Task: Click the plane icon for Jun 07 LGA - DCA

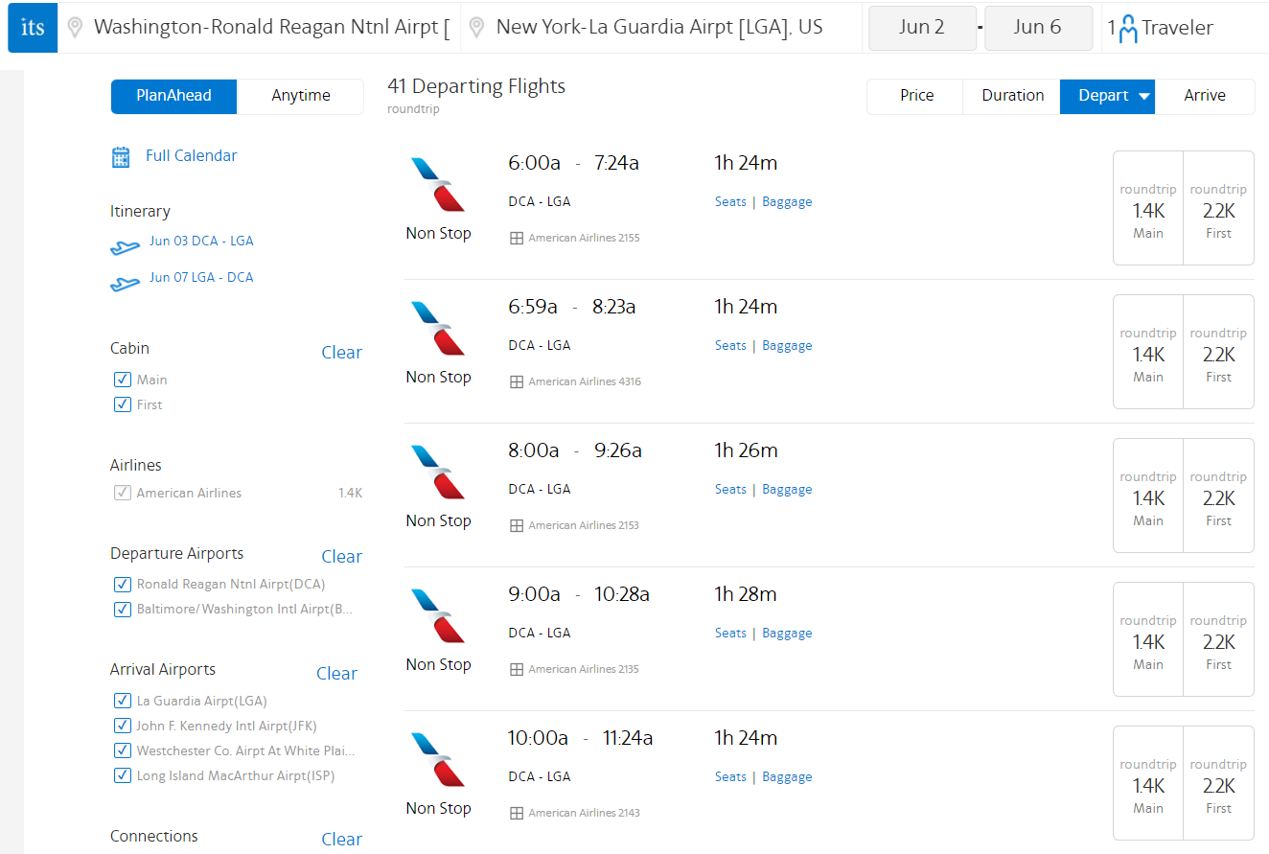Action: click(x=125, y=284)
